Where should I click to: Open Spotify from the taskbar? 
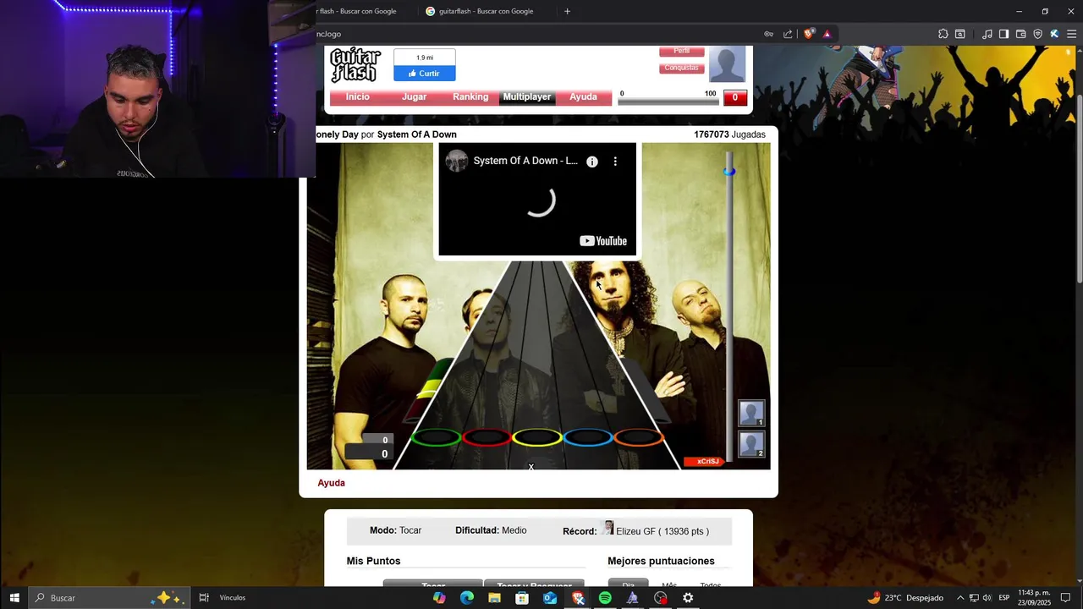[605, 598]
